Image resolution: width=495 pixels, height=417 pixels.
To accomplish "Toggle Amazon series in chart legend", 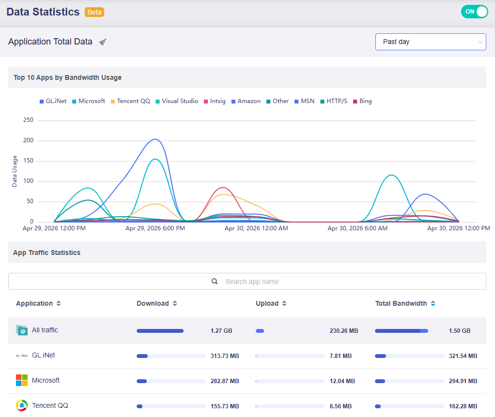I will coord(246,101).
